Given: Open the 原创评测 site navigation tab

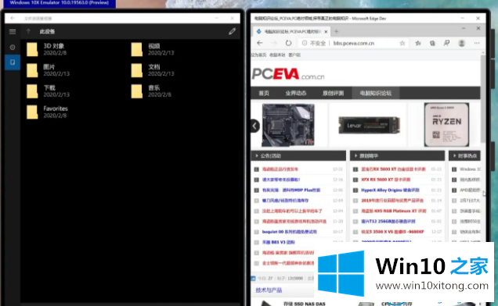Looking at the screenshot, I should pos(333,93).
